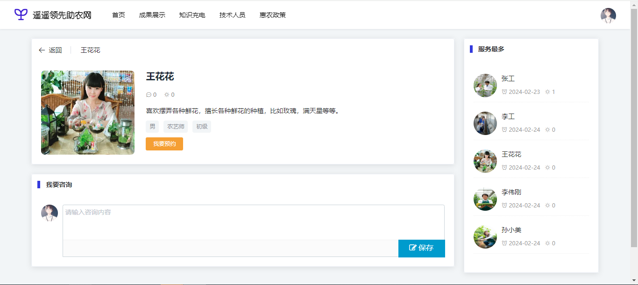
Task: Click the name 李伟刚 in sidebar
Action: click(511, 192)
